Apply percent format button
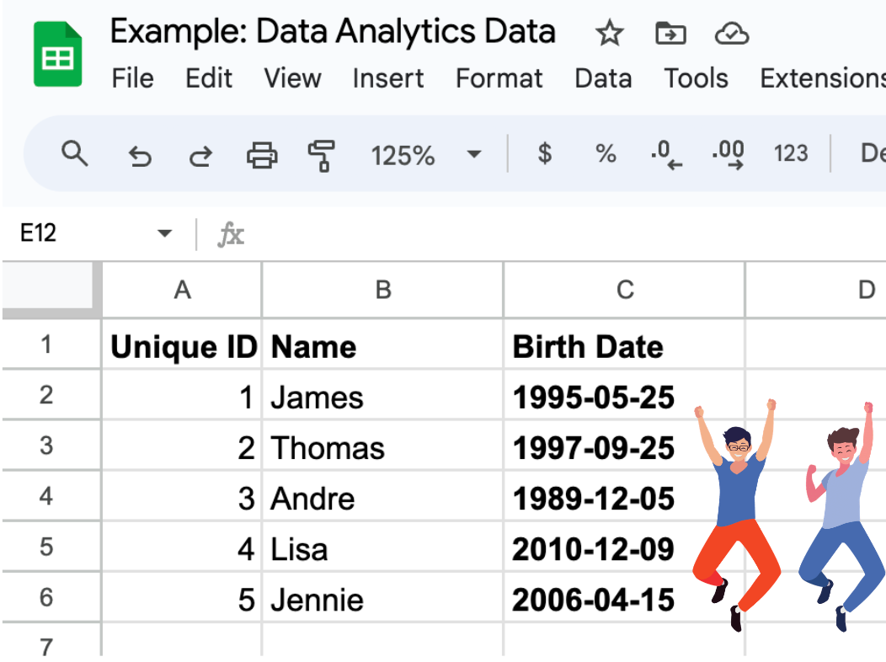Viewport: 886px width, 662px height. (x=606, y=153)
